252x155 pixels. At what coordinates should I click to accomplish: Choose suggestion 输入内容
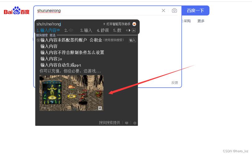tap(49, 46)
